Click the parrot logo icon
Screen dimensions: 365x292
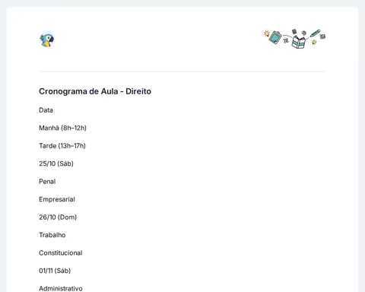tap(47, 40)
